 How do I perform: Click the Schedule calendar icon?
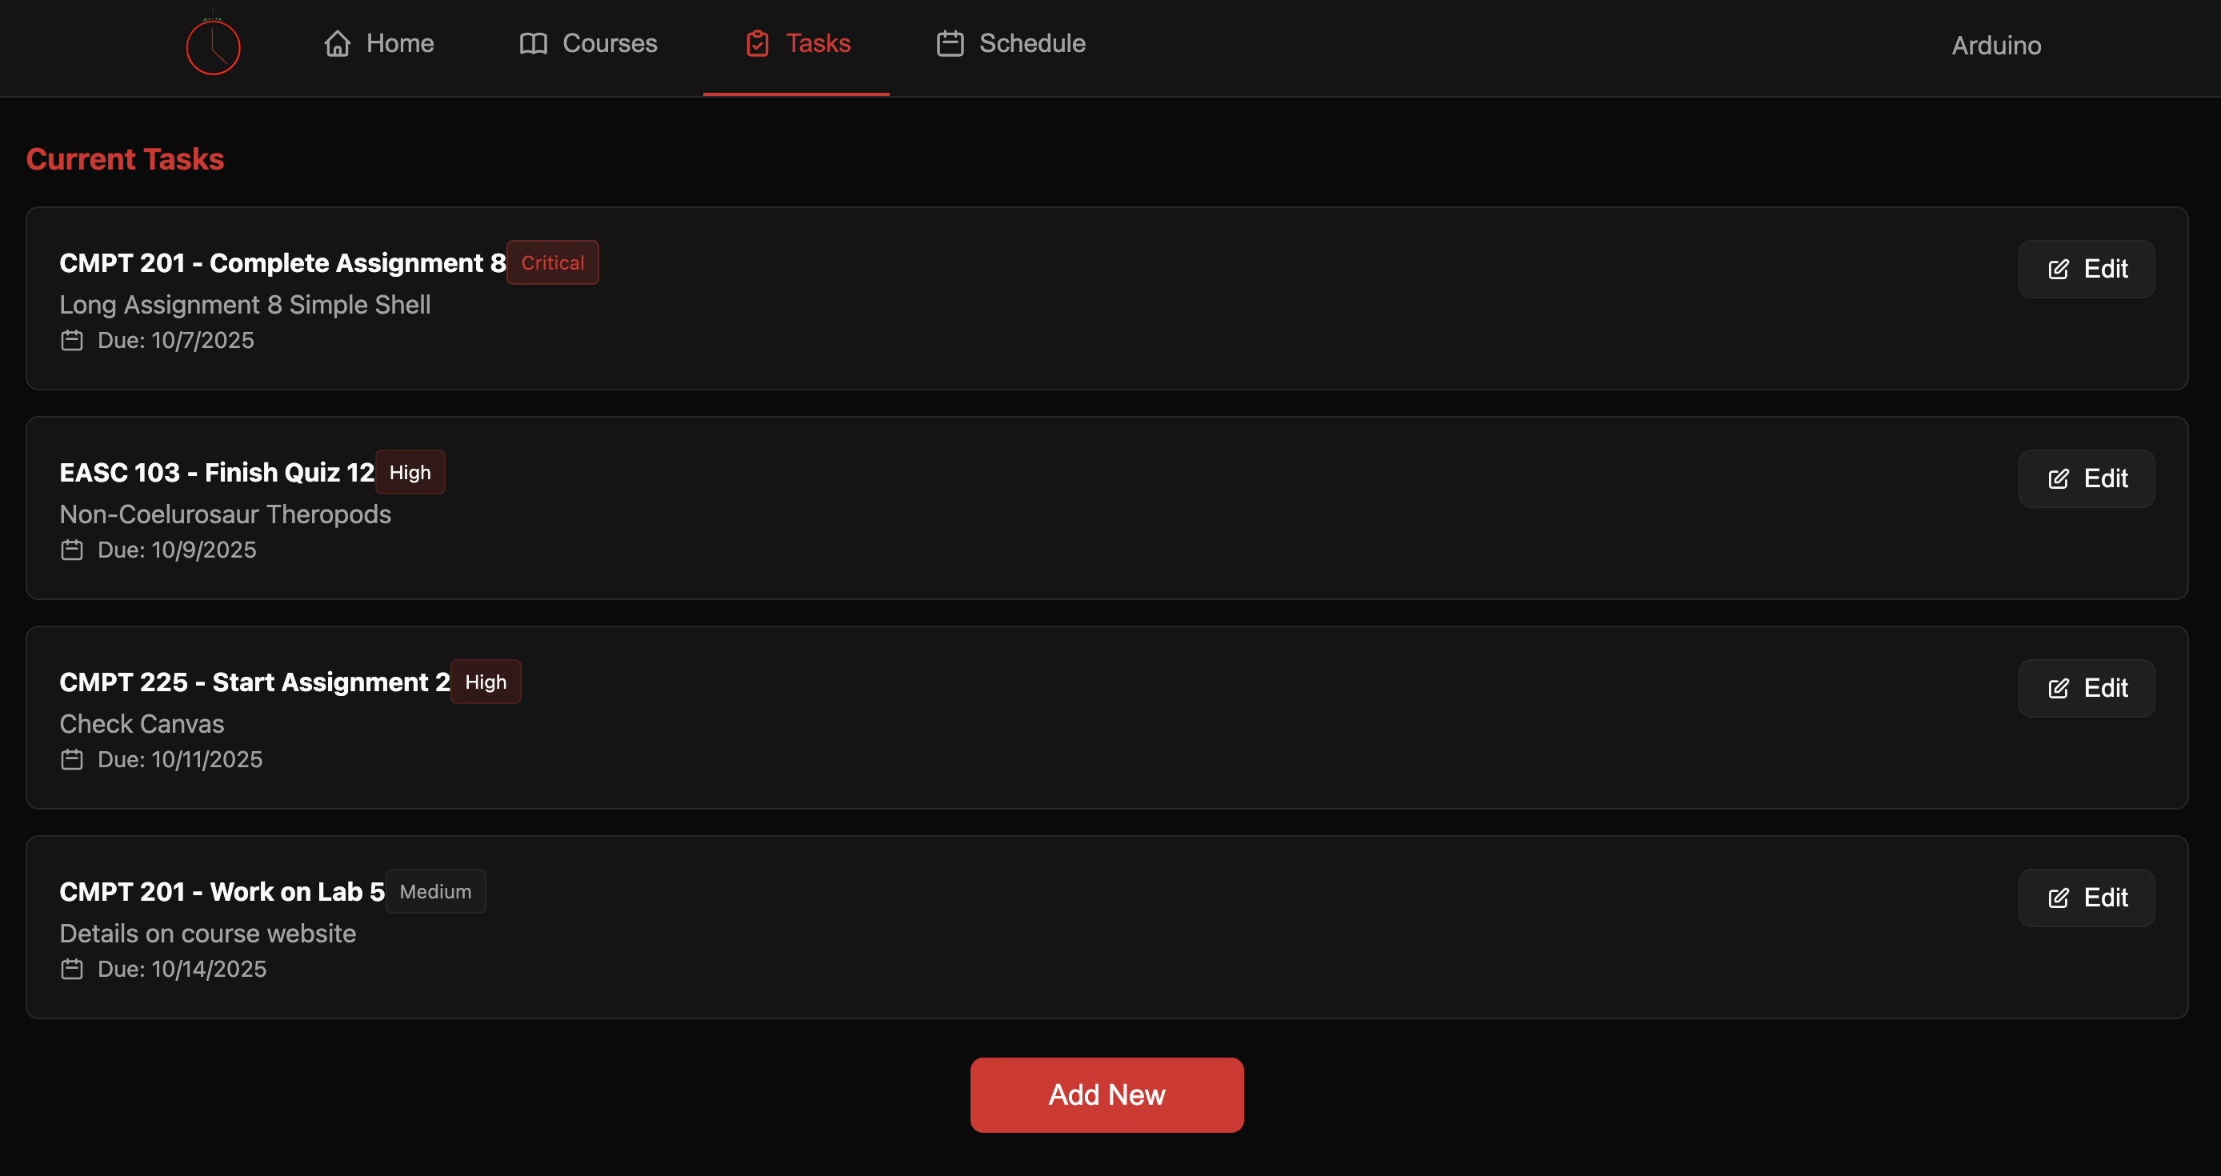[949, 43]
